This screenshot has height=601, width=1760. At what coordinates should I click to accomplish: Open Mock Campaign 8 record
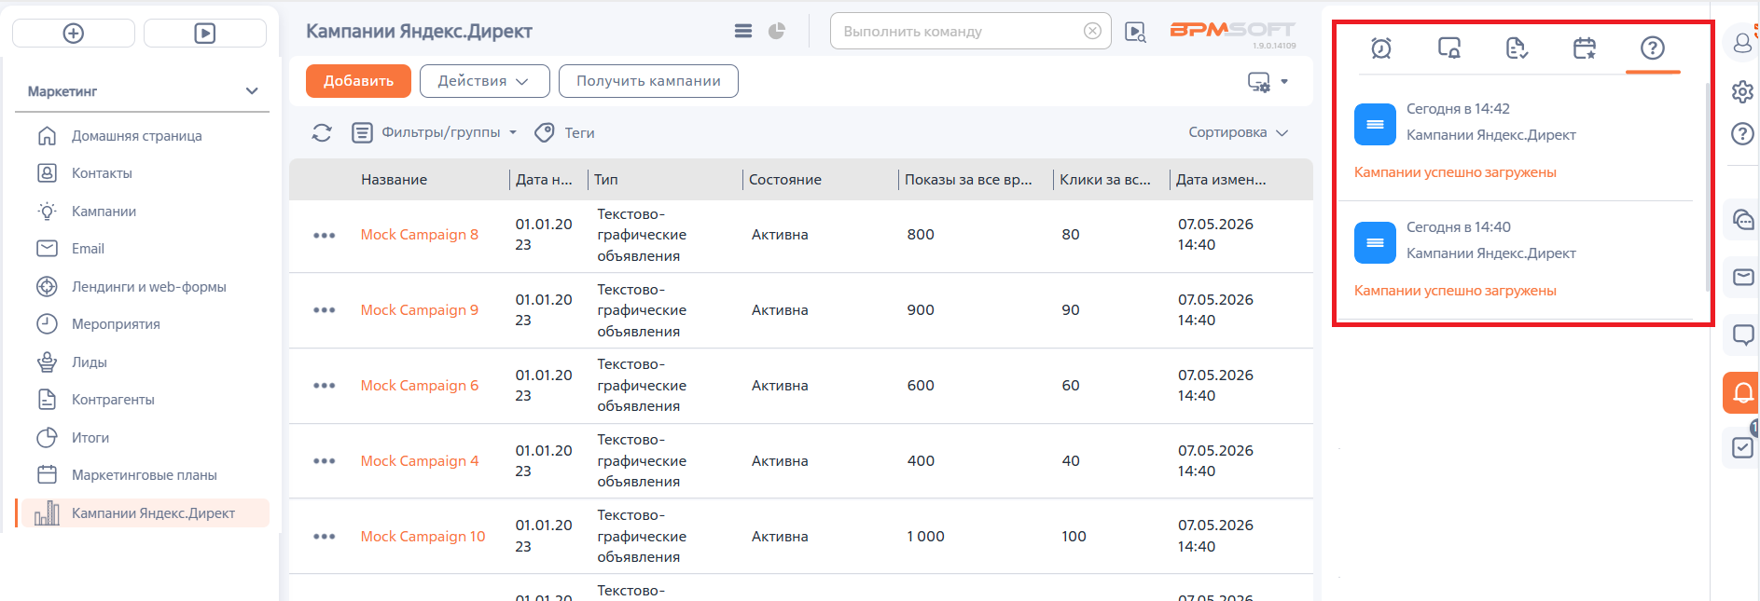420,235
